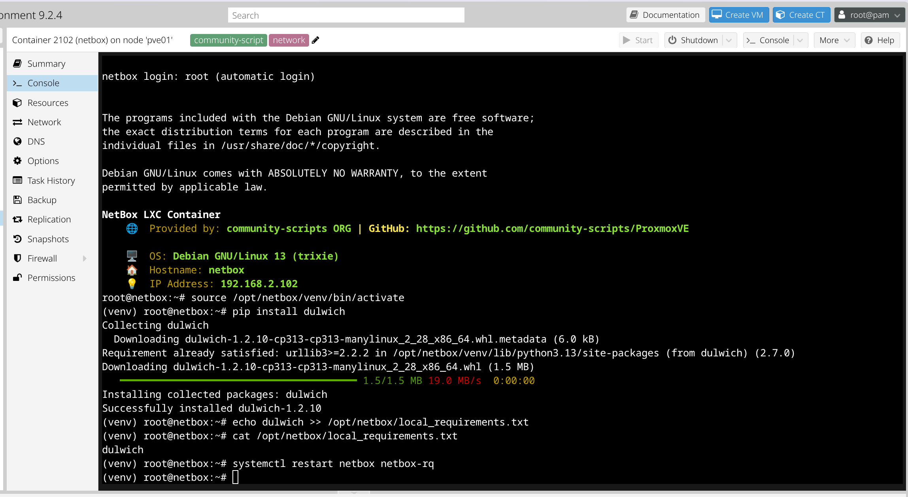This screenshot has height=497, width=908.
Task: Edit container tags with pencil icon
Action: [315, 40]
